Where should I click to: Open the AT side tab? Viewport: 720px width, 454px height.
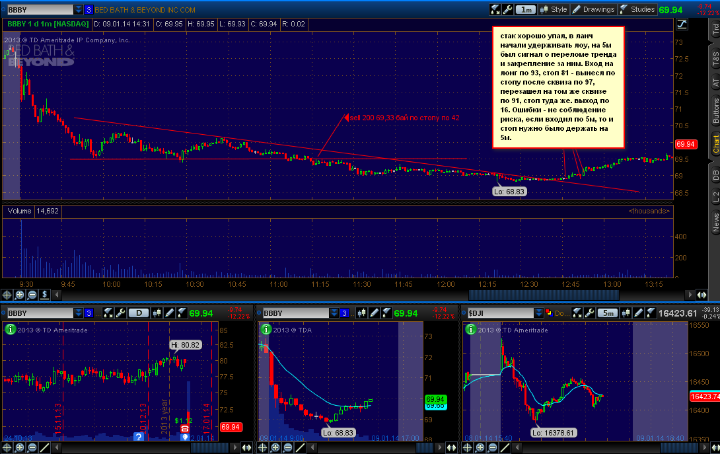coord(715,83)
